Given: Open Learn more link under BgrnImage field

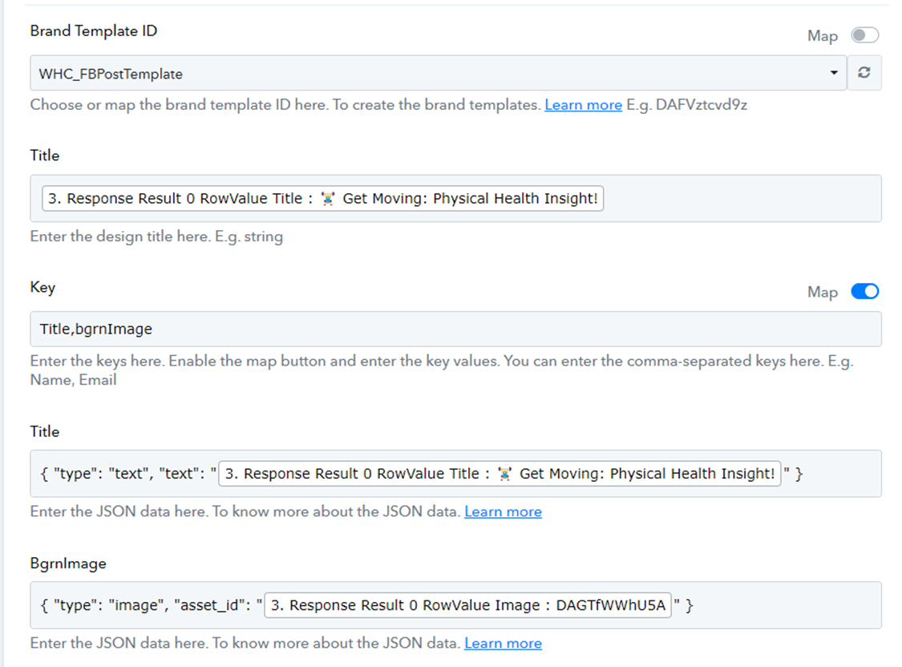Looking at the screenshot, I should tap(503, 644).
